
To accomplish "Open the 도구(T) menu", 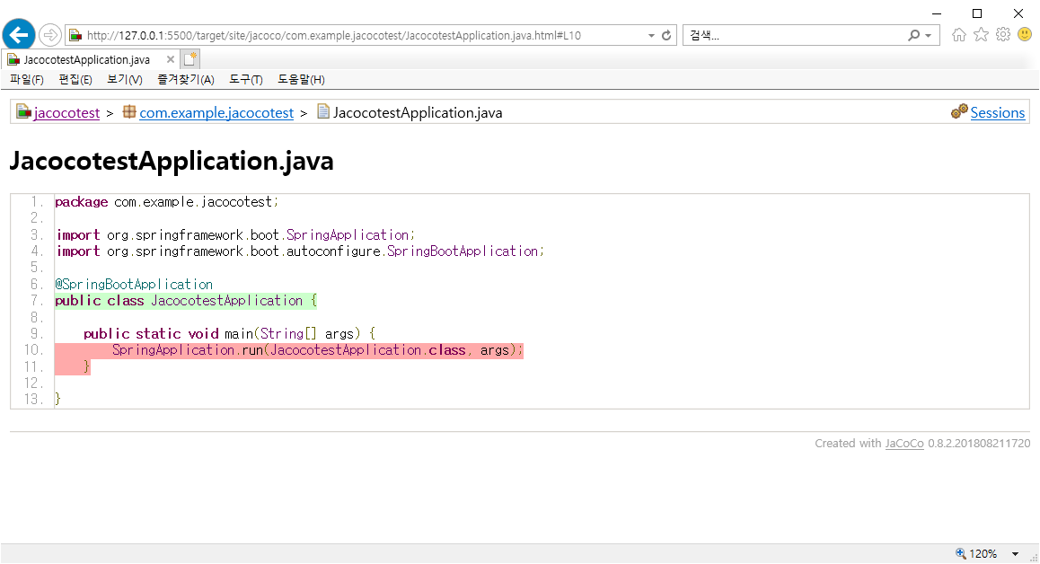I will coord(246,80).
